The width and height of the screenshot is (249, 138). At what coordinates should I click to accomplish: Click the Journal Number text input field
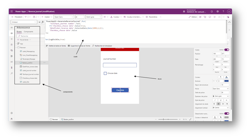(120, 65)
